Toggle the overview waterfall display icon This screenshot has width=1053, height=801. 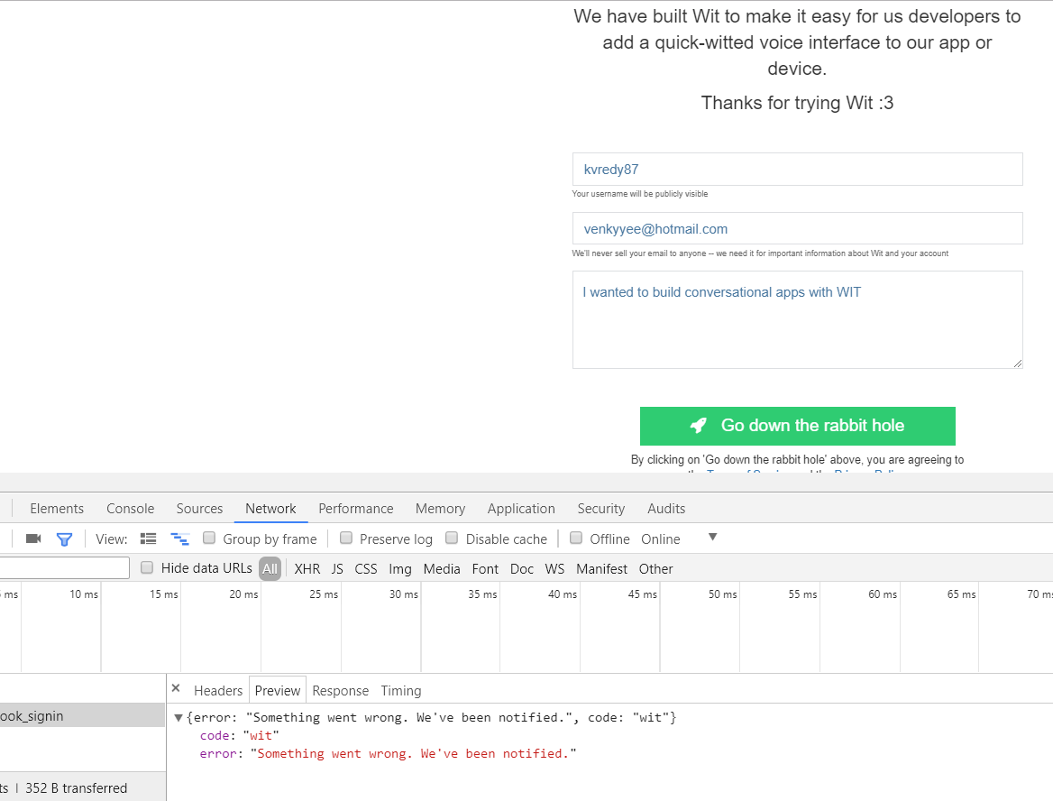[179, 539]
